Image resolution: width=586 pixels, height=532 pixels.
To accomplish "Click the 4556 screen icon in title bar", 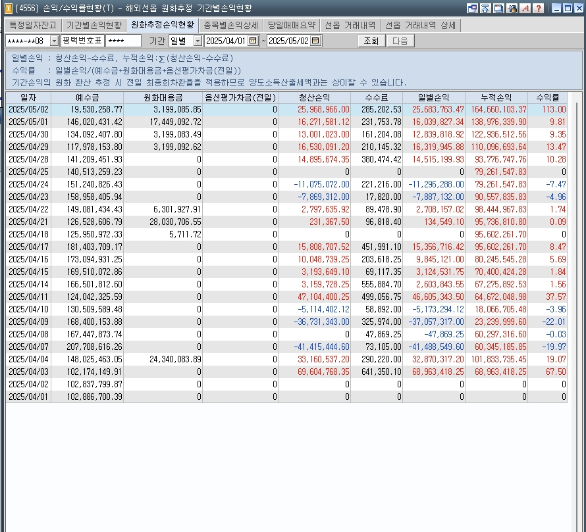I will click(8, 8).
